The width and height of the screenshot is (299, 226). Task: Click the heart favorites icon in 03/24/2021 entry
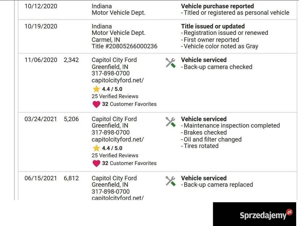pyautogui.click(x=96, y=163)
